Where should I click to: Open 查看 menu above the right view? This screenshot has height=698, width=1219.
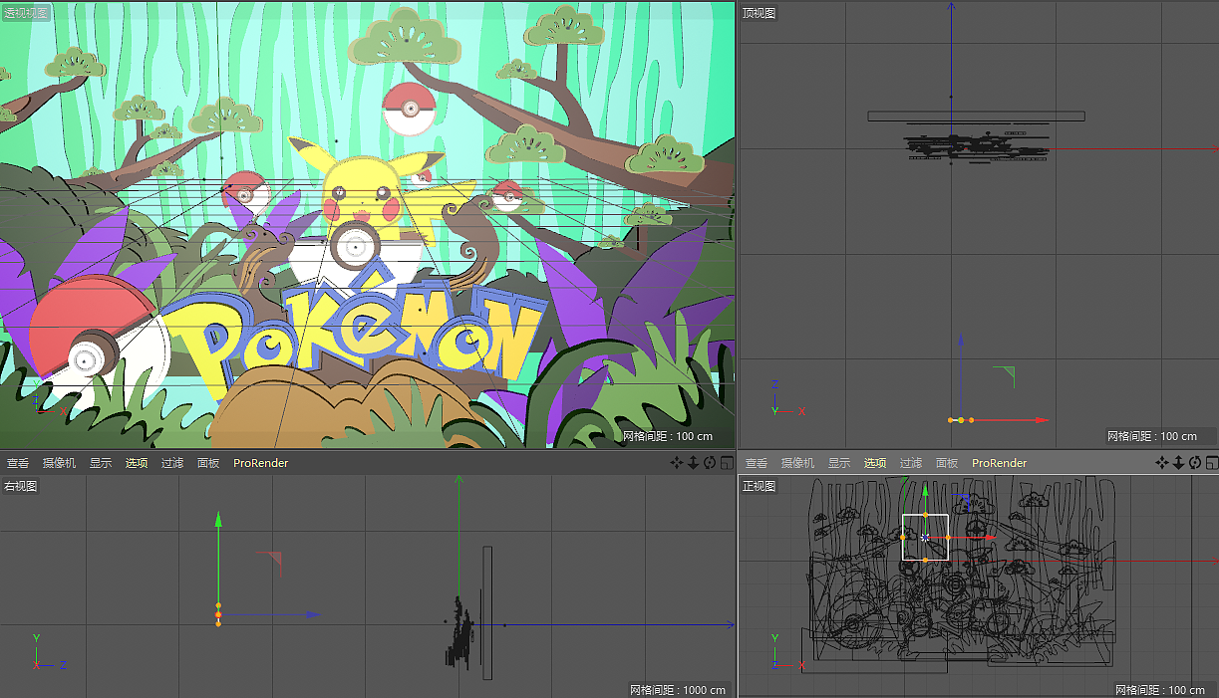click(x=18, y=463)
